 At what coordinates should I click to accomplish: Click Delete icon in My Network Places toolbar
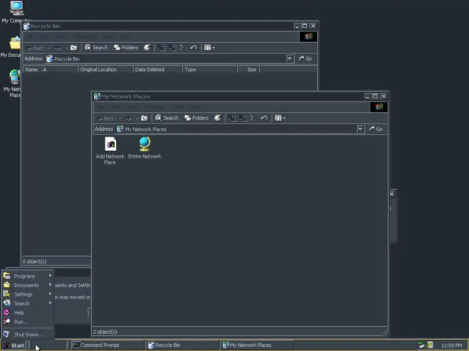click(253, 118)
